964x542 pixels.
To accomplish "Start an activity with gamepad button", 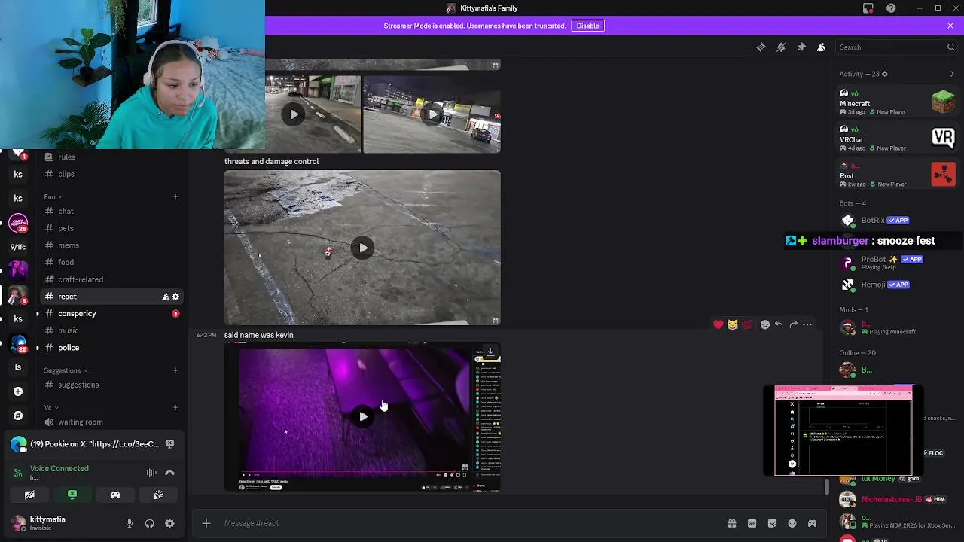I will click(x=115, y=495).
